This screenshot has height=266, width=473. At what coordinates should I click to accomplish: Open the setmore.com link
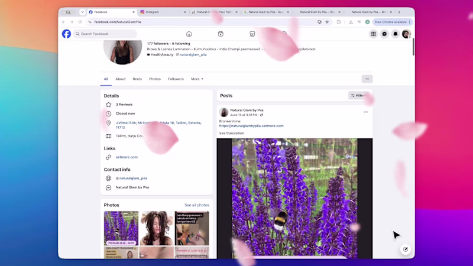[x=127, y=157]
